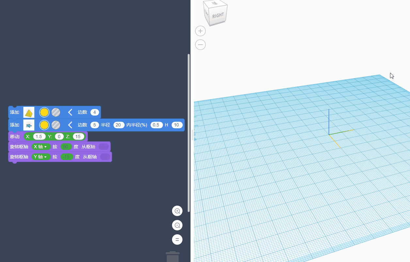Select solid yellow mode on pyramid block
This screenshot has width=410, height=262.
44,112
